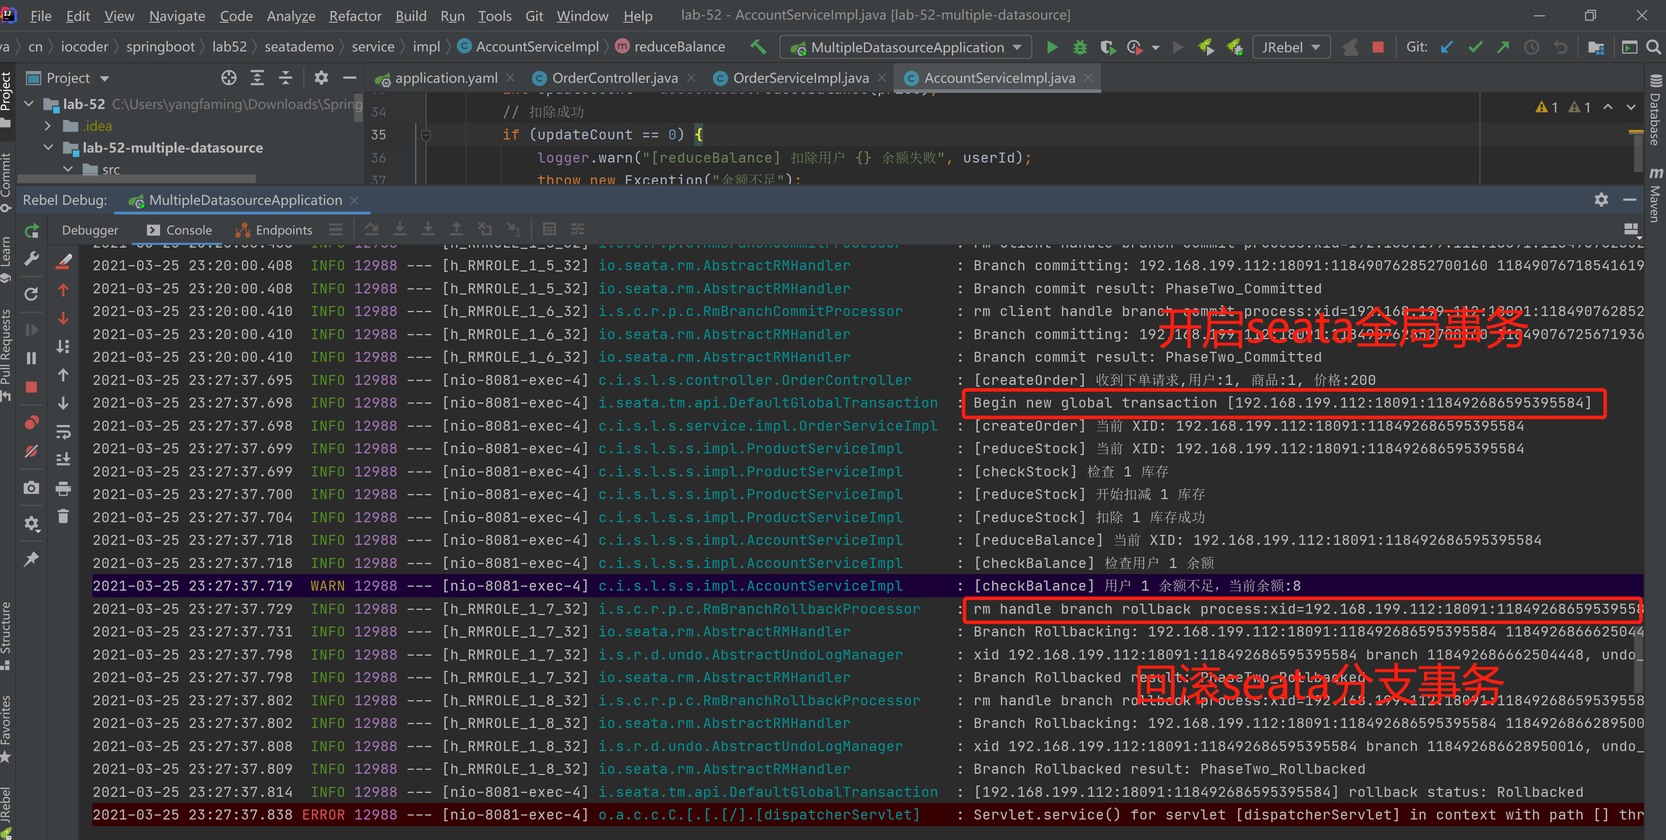This screenshot has width=1666, height=840.
Task: Open the File menu
Action: [x=40, y=16]
